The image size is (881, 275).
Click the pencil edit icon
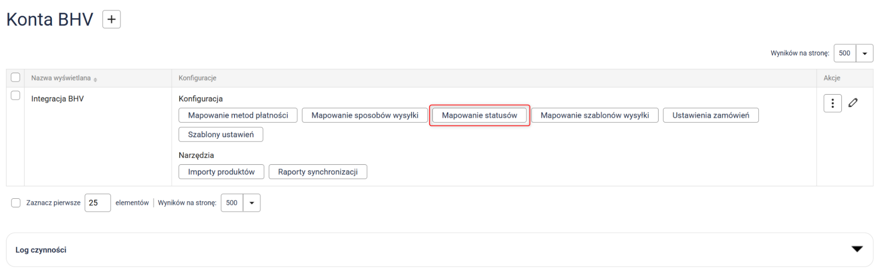click(853, 103)
